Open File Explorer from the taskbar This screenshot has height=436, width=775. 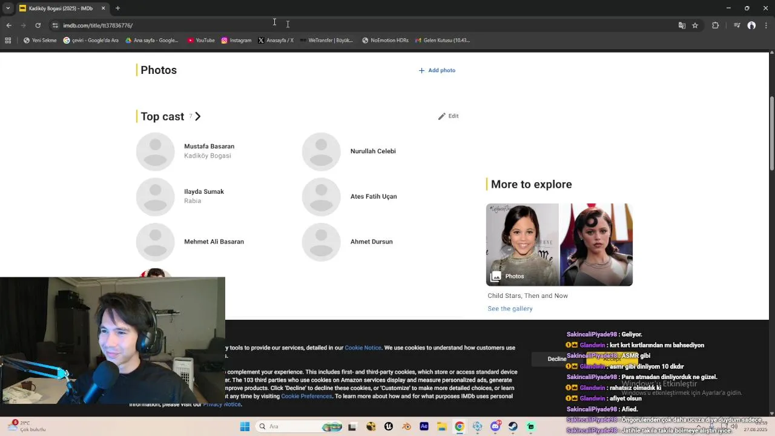(x=442, y=427)
